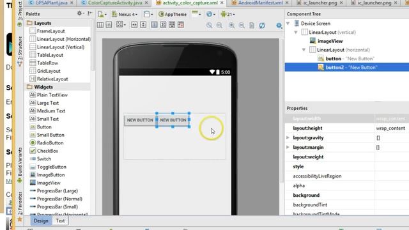Toggle layout height fill icon

(143, 25)
